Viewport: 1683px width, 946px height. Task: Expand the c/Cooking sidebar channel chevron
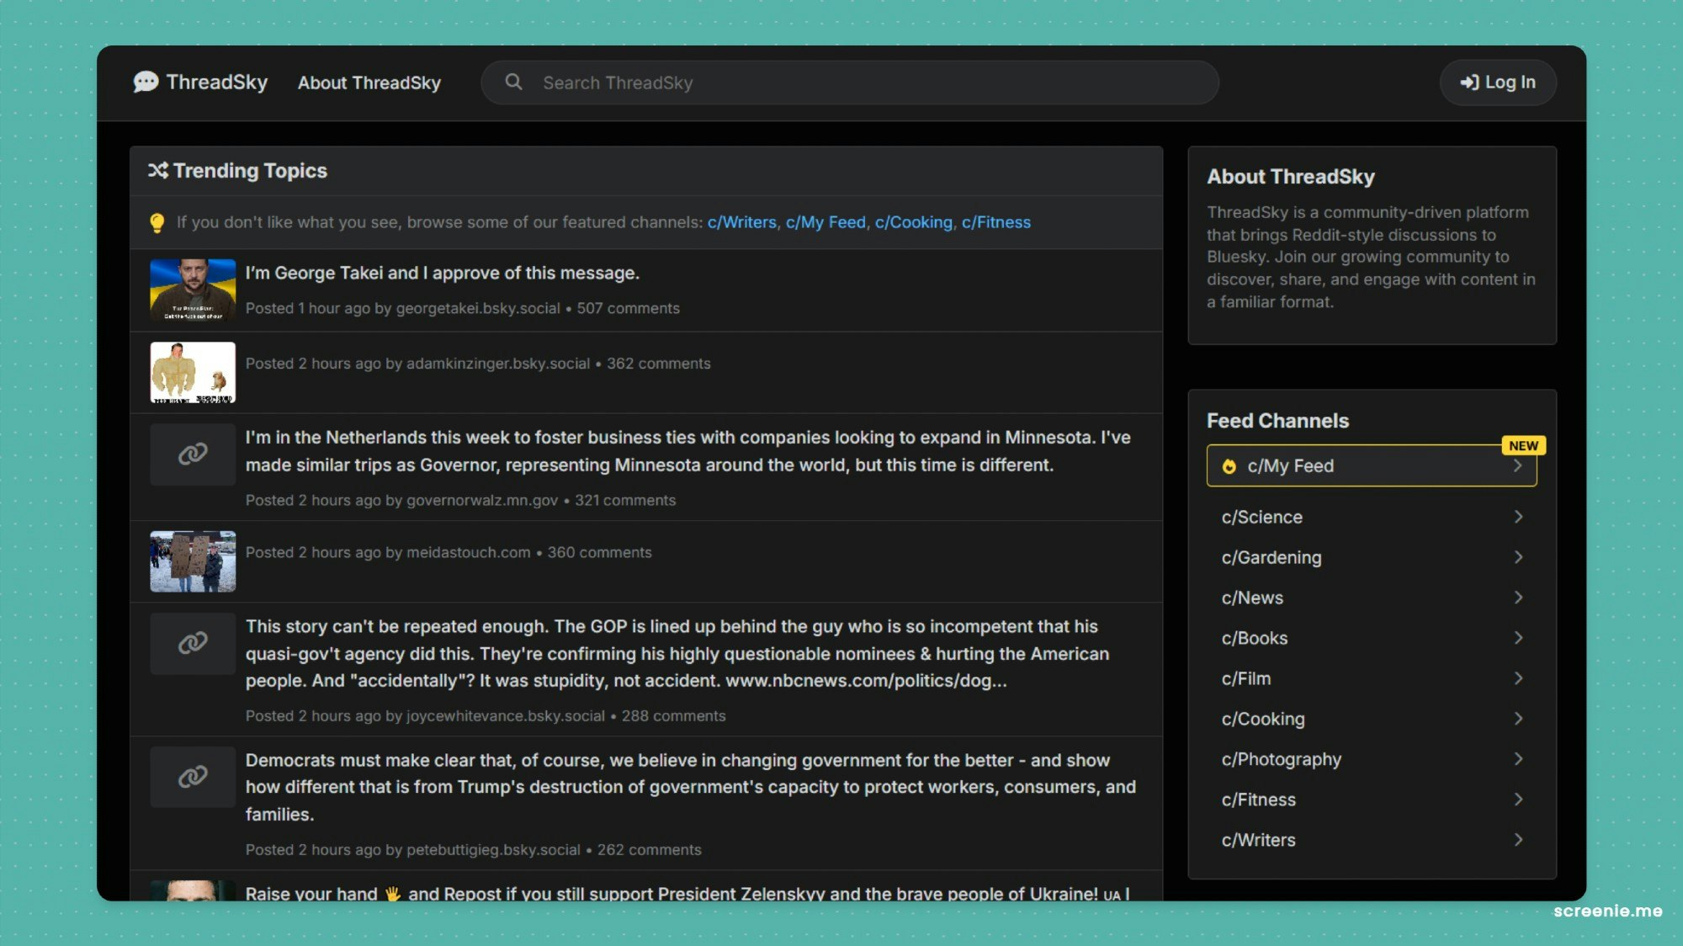point(1518,719)
